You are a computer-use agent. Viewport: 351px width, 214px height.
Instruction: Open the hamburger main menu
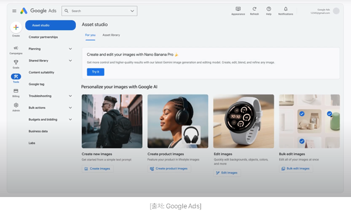(14, 11)
